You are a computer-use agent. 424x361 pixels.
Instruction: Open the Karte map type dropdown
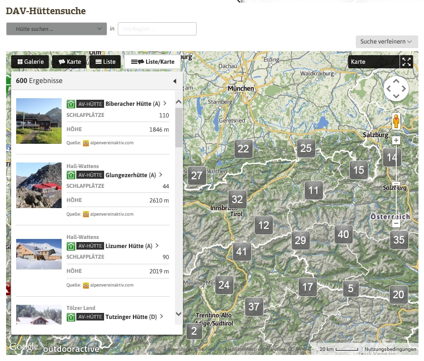tap(373, 62)
